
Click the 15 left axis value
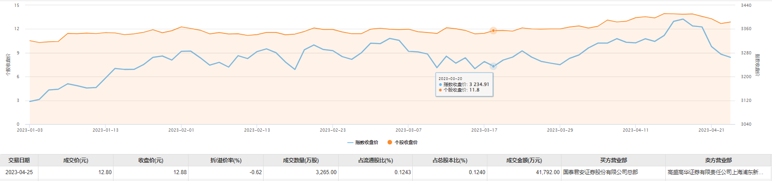pyautogui.click(x=17, y=5)
